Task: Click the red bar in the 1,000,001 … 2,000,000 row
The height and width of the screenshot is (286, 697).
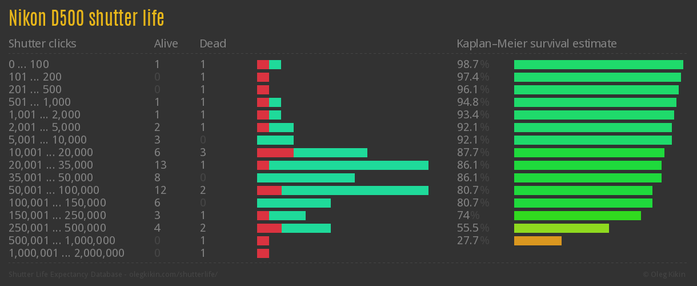Action: [x=263, y=253]
